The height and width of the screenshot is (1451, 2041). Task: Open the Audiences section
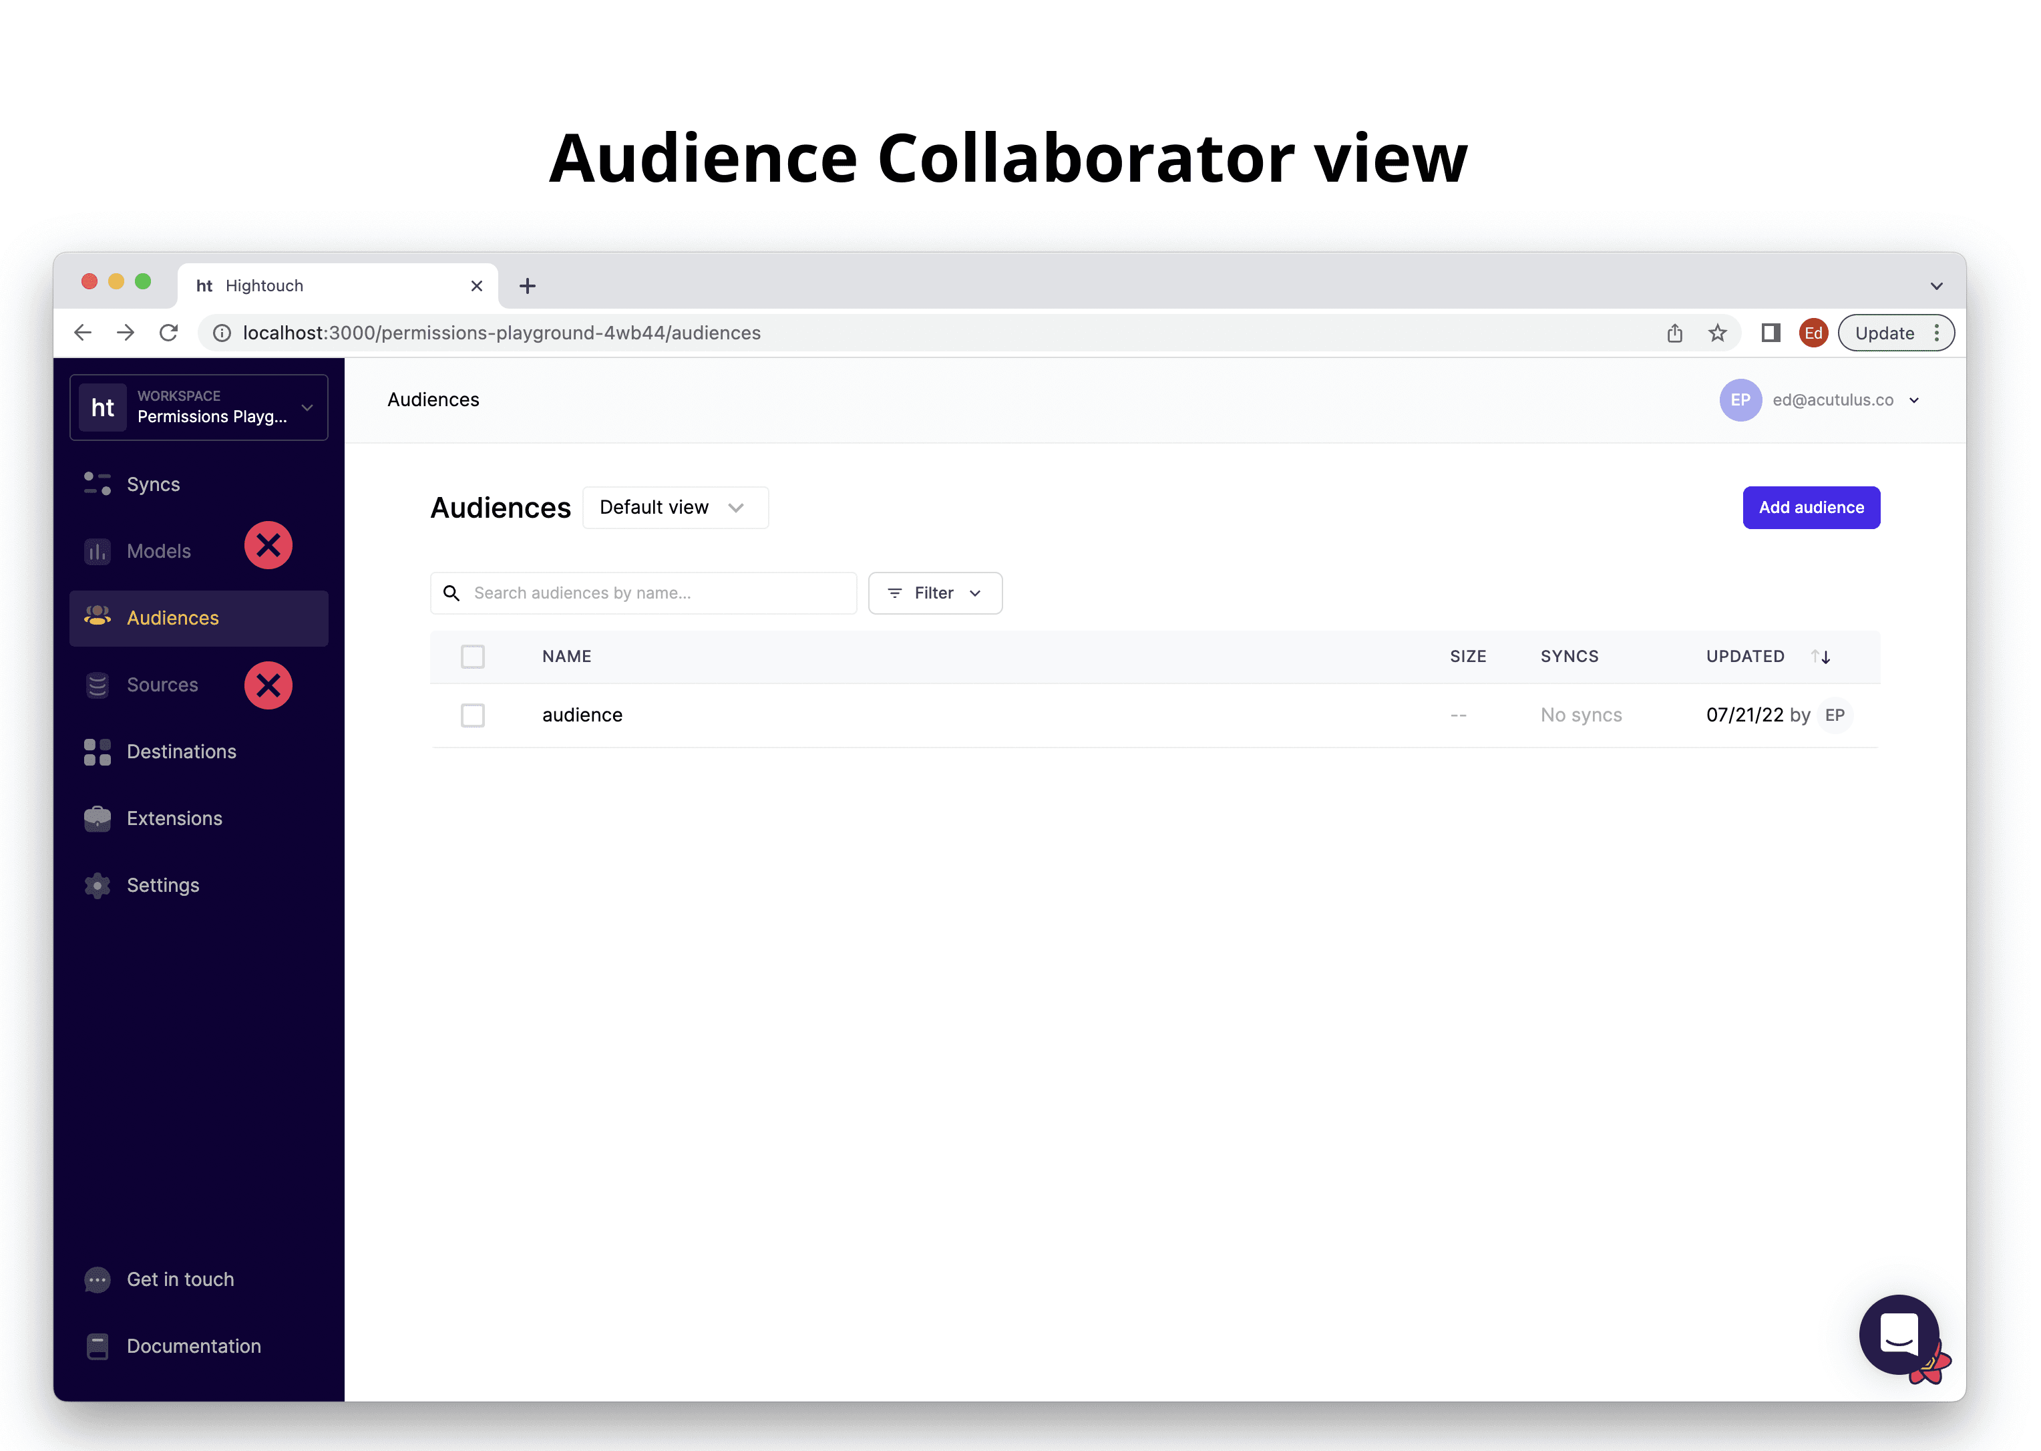[x=173, y=615]
